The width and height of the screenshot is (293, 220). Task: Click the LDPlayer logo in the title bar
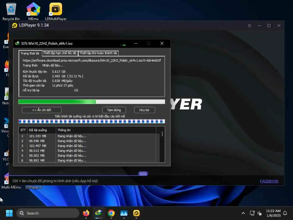pyautogui.click(x=15, y=25)
